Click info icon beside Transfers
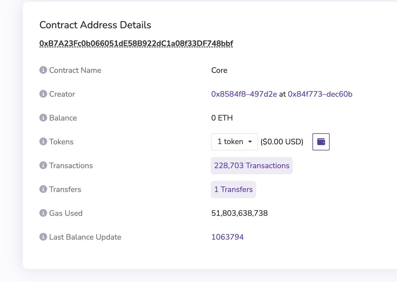Image resolution: width=397 pixels, height=282 pixels. [x=43, y=189]
